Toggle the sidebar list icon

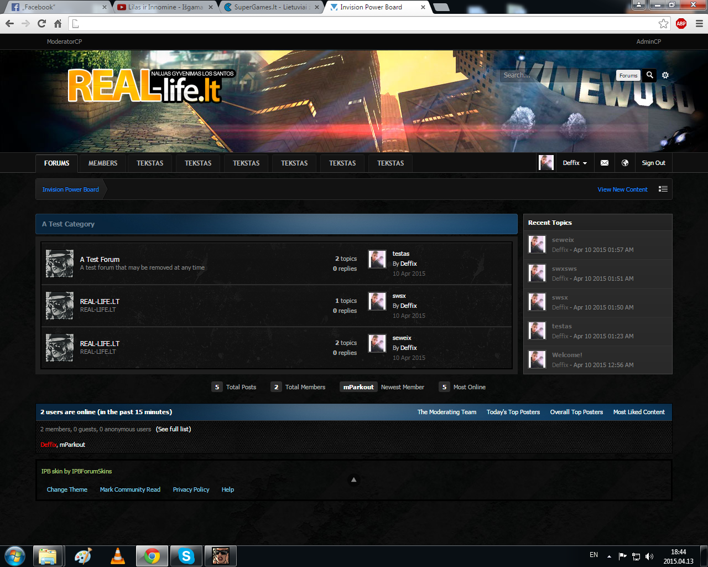coord(663,189)
